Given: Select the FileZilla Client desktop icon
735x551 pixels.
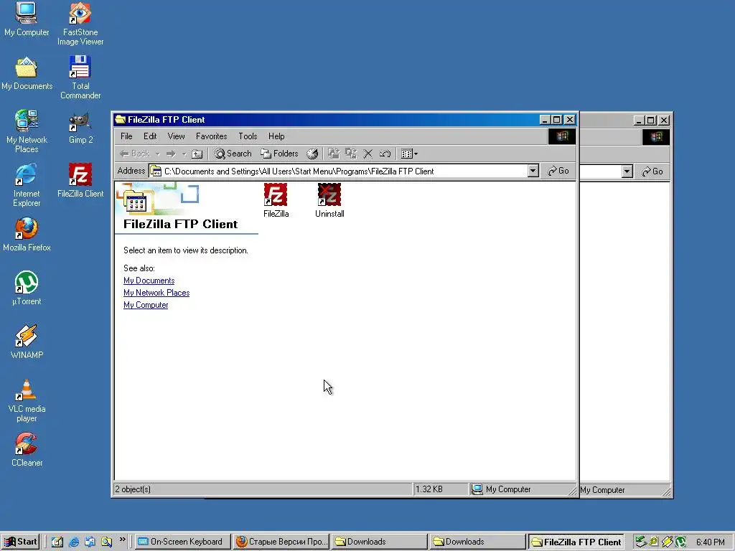Looking at the screenshot, I should [x=80, y=181].
